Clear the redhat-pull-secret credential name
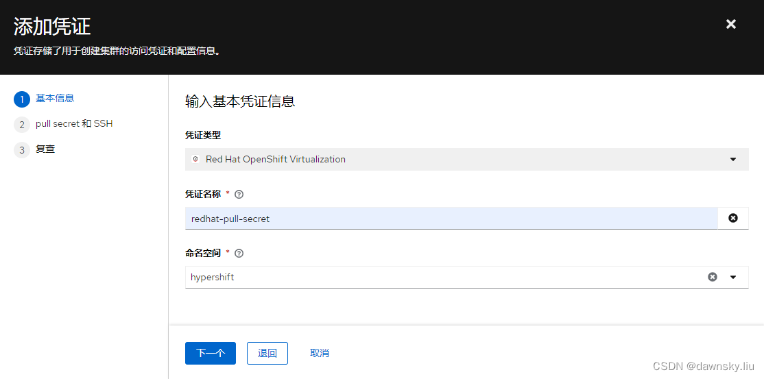Screen dimensions: 764x379 point(733,218)
